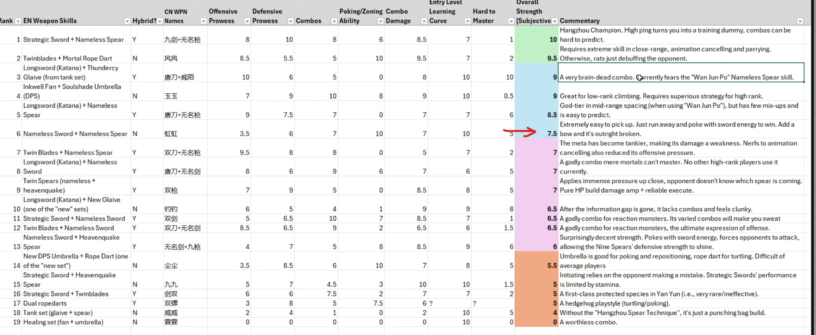Select the CN name cell '双镖'

[185, 303]
